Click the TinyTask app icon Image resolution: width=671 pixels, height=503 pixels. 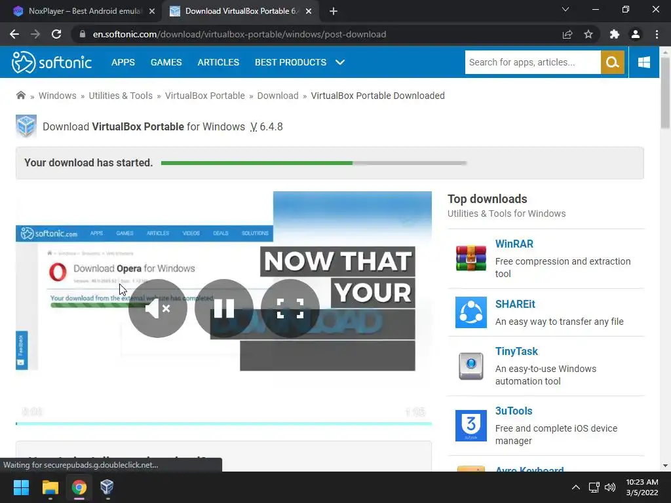[x=470, y=366]
